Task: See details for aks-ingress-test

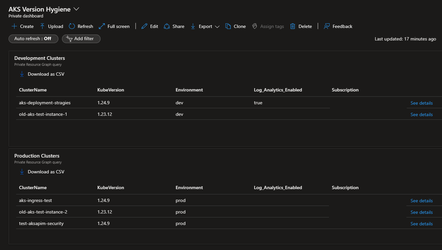Action: [422, 201]
